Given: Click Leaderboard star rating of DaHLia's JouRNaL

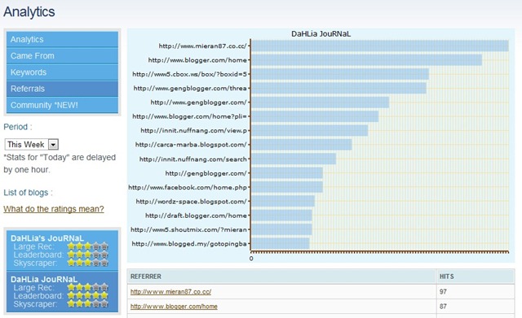Looking at the screenshot, I should point(88,255).
